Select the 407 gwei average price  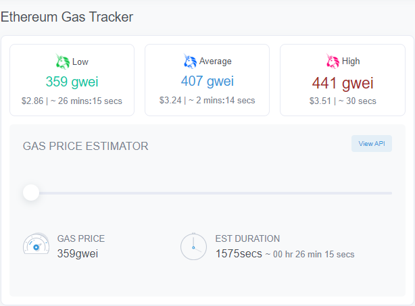pos(207,82)
